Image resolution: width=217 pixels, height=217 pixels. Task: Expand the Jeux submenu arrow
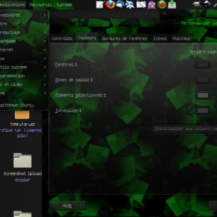[44, 59]
